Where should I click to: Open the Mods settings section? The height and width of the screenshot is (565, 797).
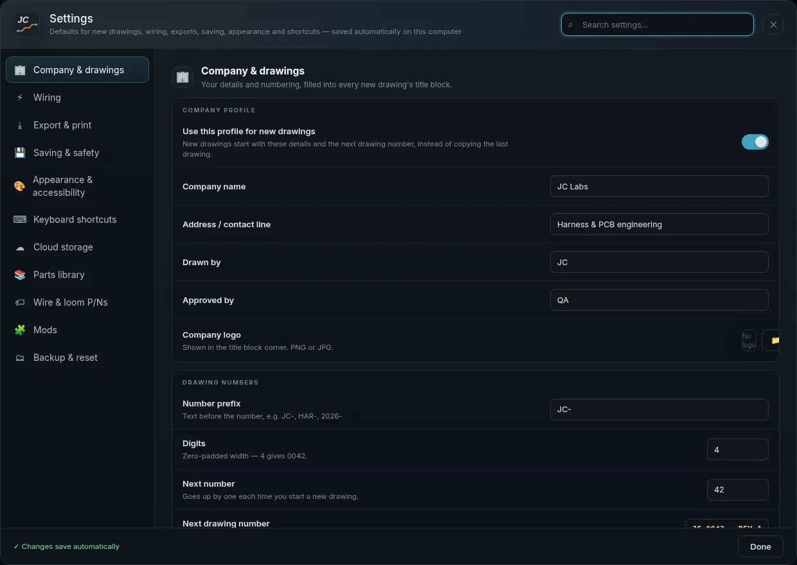coord(77,330)
